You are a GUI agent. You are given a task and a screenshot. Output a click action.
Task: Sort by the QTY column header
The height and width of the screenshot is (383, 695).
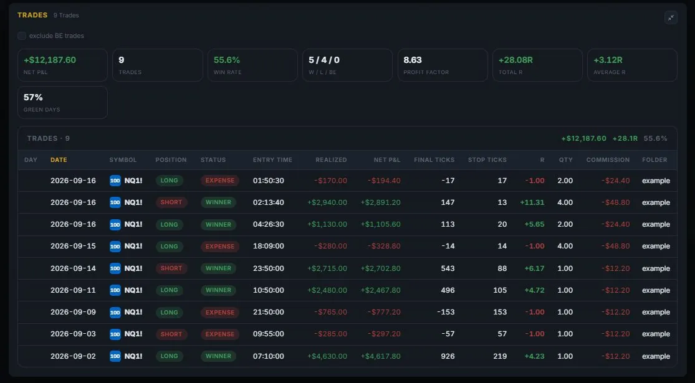click(566, 160)
